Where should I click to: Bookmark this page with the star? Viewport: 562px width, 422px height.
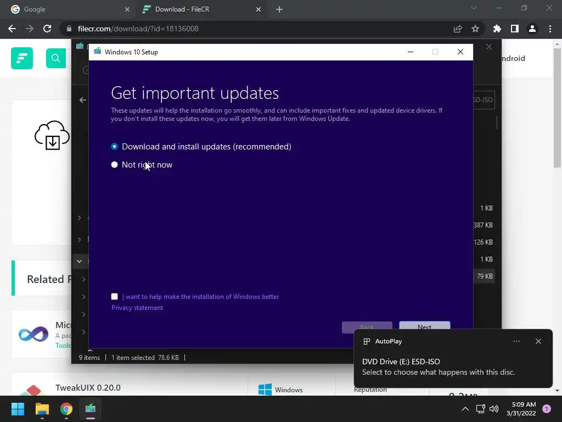[x=475, y=29]
